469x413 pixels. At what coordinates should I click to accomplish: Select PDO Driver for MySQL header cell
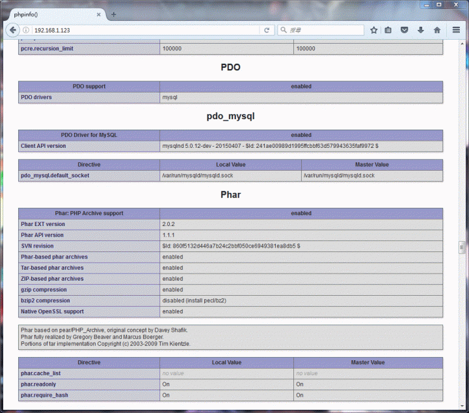point(89,135)
